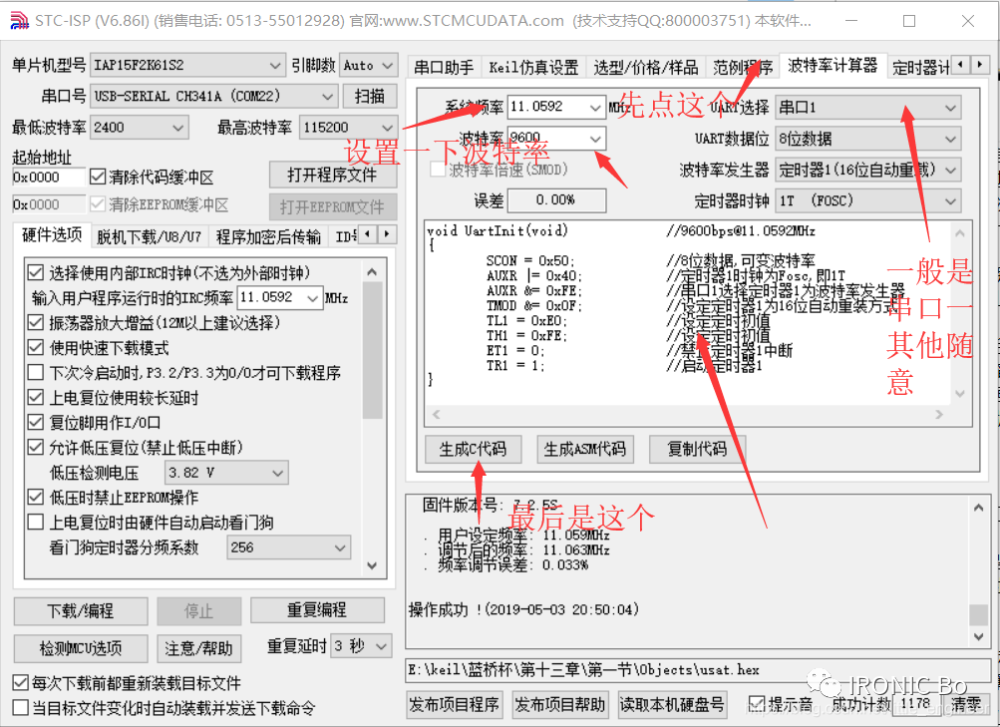The height and width of the screenshot is (727, 1000).
Task: Open 系统频率 11.0592 dropdown
Action: [x=556, y=107]
